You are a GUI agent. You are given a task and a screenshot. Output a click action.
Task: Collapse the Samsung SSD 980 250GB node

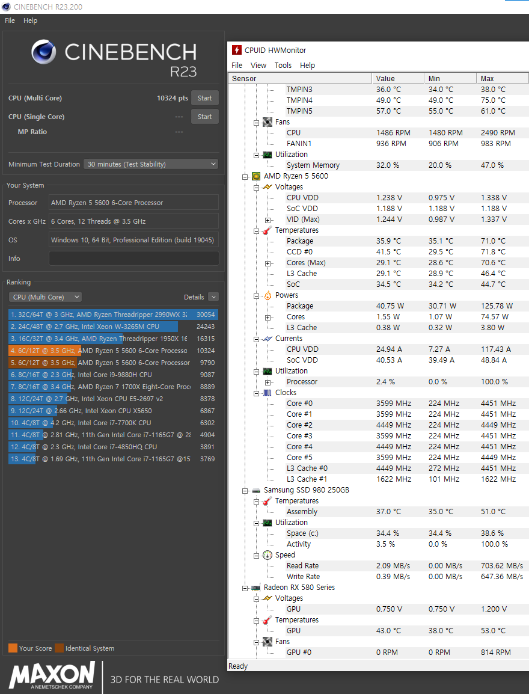(x=245, y=491)
